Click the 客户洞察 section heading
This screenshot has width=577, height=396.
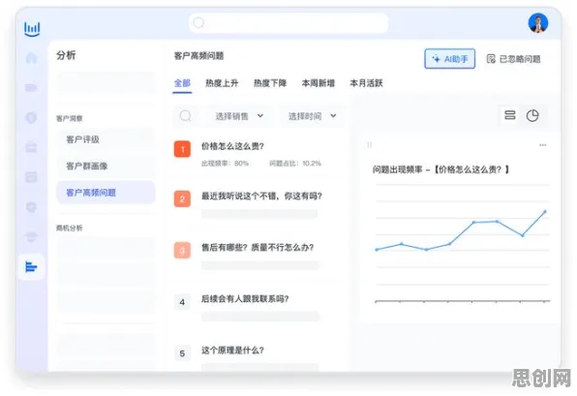pyautogui.click(x=70, y=118)
